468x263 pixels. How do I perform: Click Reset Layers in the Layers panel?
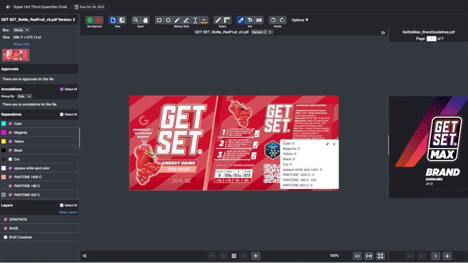tap(68, 212)
